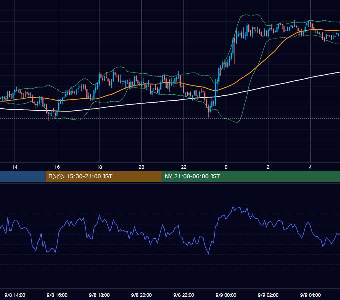Click the hour label 16 on time axis
Image resolution: width=340 pixels, height=300 pixels.
click(57, 167)
